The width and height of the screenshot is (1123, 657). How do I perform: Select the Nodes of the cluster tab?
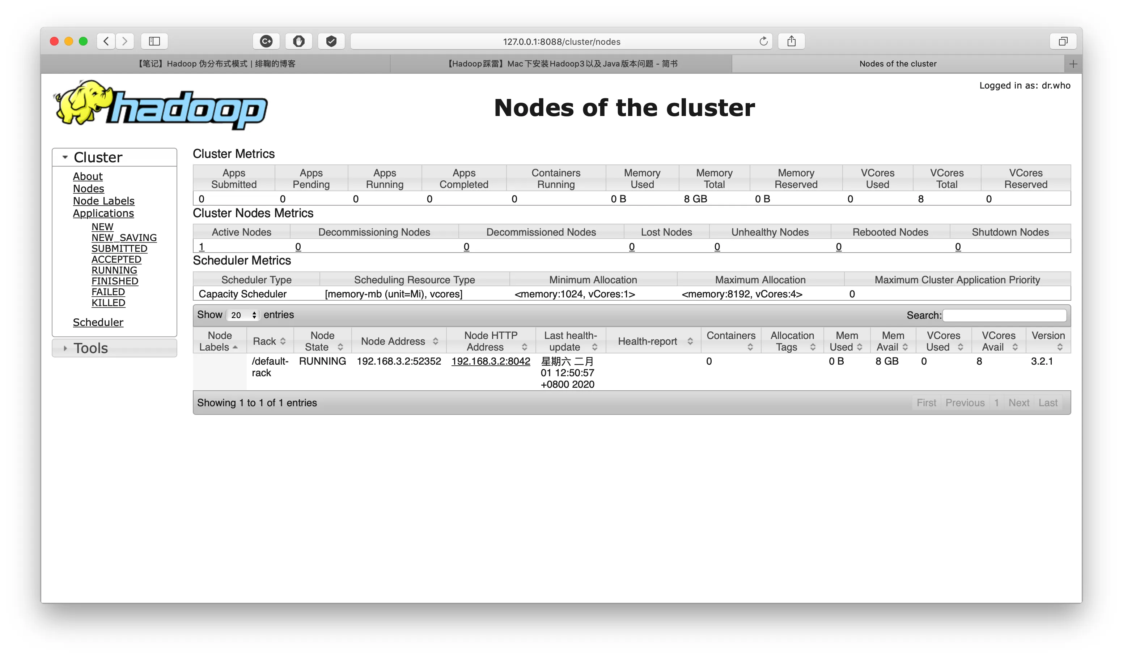(x=898, y=64)
